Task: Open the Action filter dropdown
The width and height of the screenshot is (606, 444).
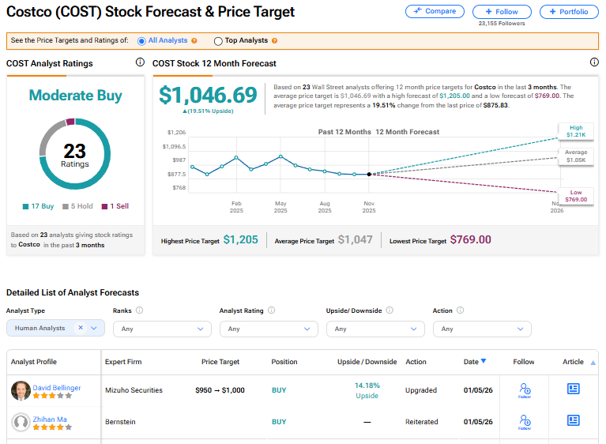Action: (x=482, y=329)
